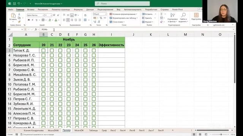This screenshot has height=136, width=243.
Task: Open the number format (Общий) dropdown
Action: 106,14
